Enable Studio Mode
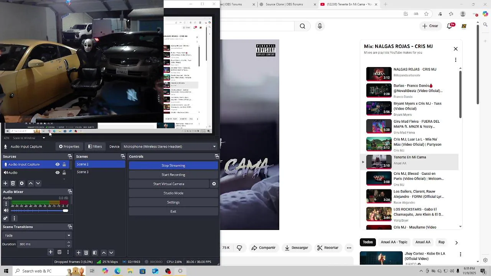This screenshot has height=276, width=491. click(x=173, y=193)
